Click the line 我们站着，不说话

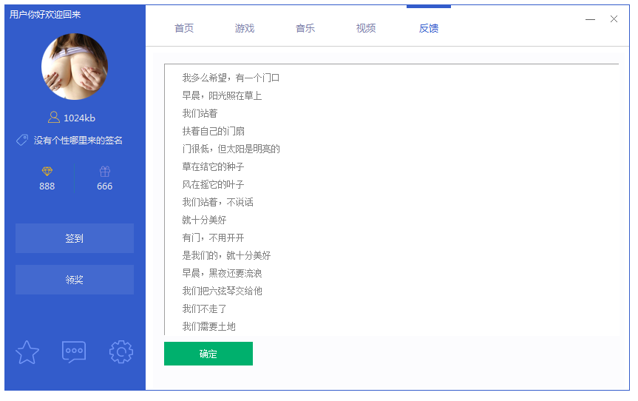pyautogui.click(x=217, y=202)
